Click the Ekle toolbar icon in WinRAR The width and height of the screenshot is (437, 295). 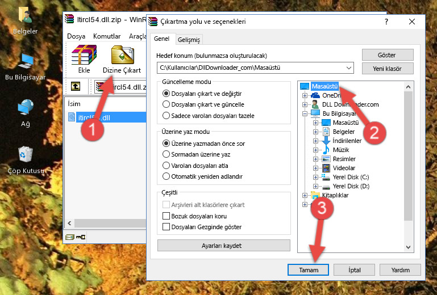point(84,59)
